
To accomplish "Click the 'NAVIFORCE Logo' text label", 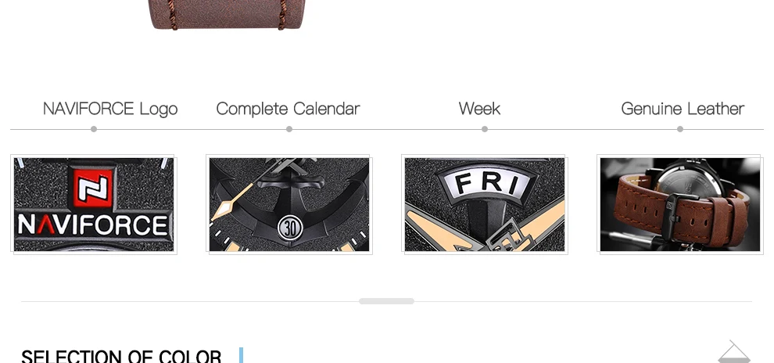I will pos(110,109).
